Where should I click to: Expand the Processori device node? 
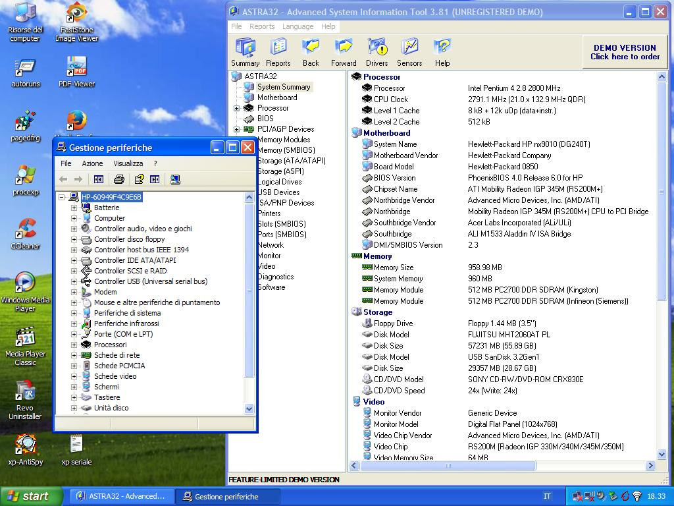click(74, 345)
